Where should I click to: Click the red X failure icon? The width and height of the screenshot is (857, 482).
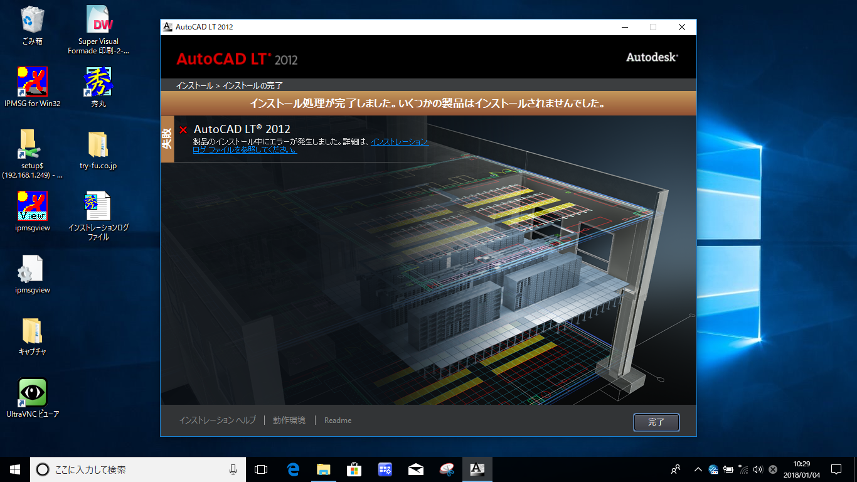pos(183,130)
